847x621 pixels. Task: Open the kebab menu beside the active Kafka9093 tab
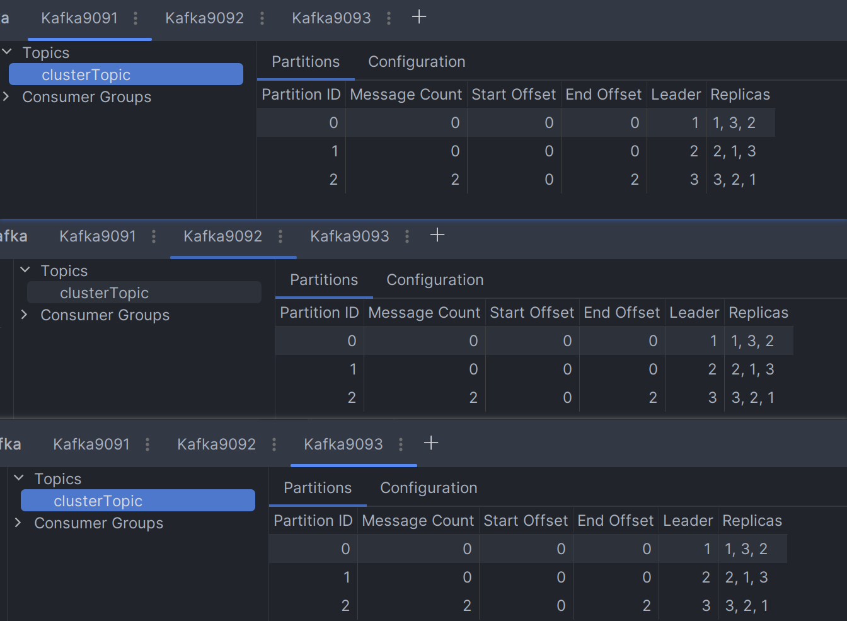[401, 444]
